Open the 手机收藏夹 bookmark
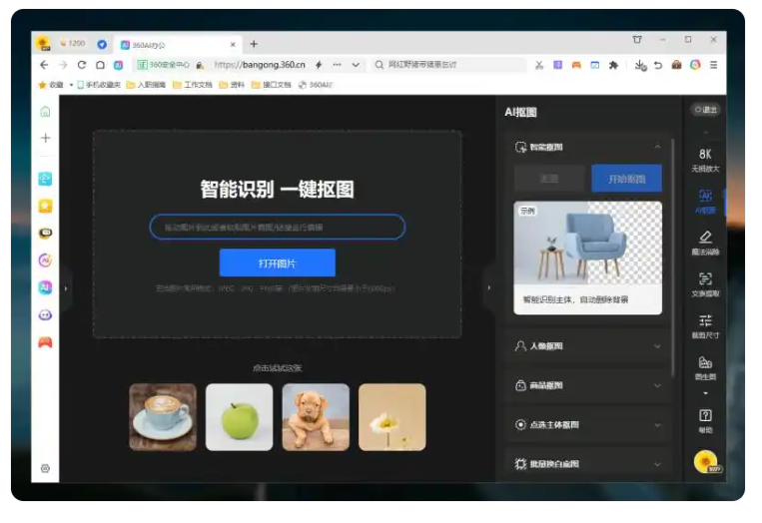 (99, 85)
